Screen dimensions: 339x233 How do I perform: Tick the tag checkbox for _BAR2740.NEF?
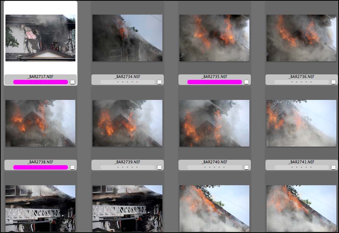pos(246,167)
